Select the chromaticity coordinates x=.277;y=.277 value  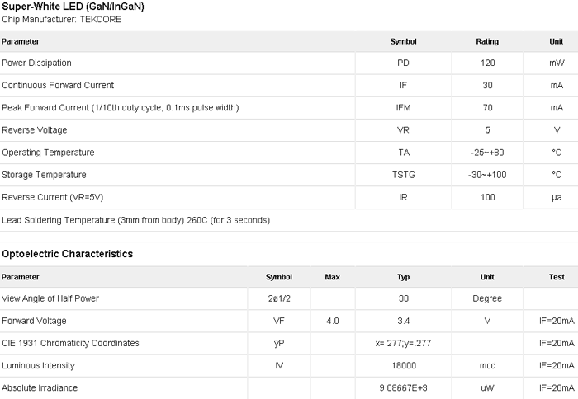pyautogui.click(x=403, y=344)
